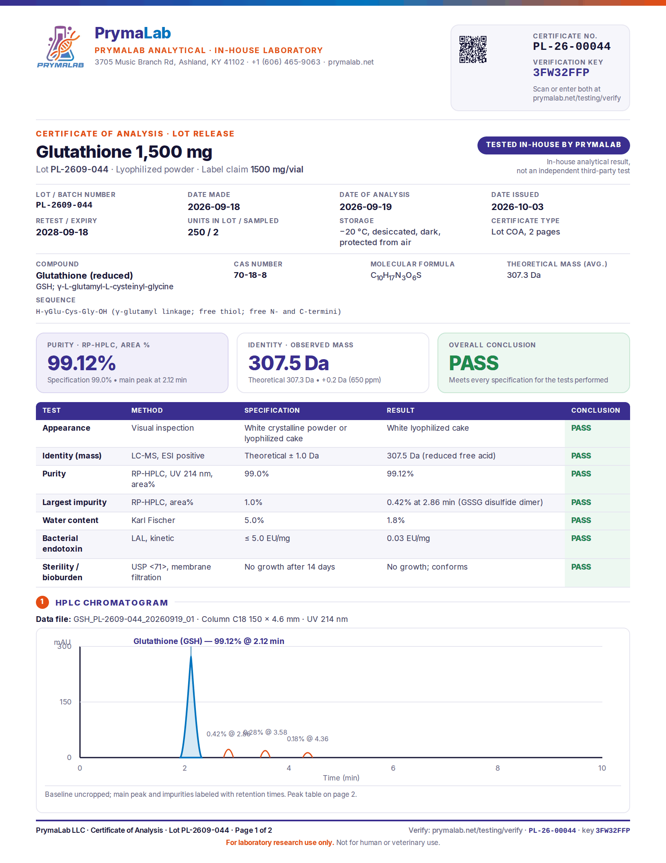666x863 pixels.
Task: Click the prymalab.net website in address line
Action: (x=351, y=62)
